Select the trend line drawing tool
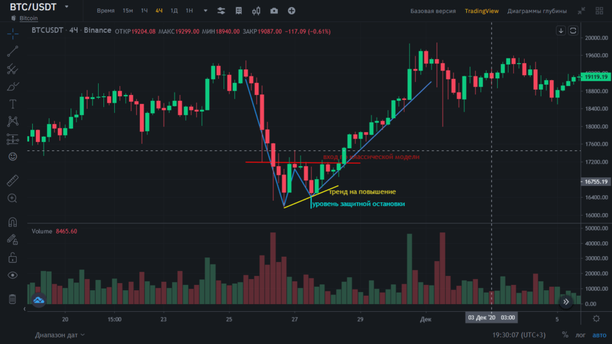Viewport: 612px width, 344px height. 13,51
